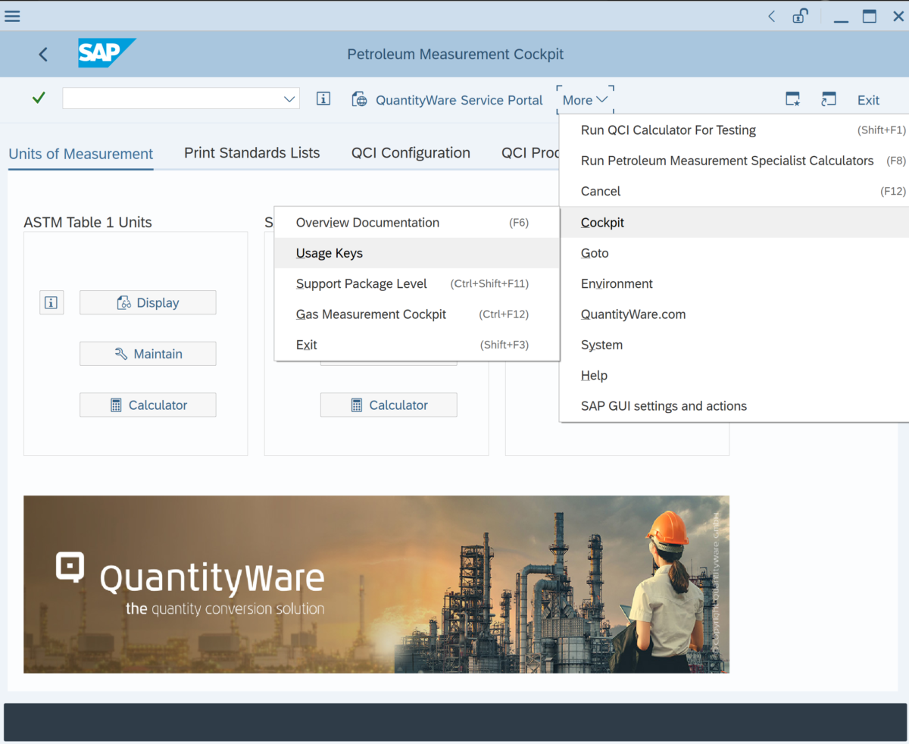Expand the Goto submenu
909x744 pixels.
pos(594,252)
